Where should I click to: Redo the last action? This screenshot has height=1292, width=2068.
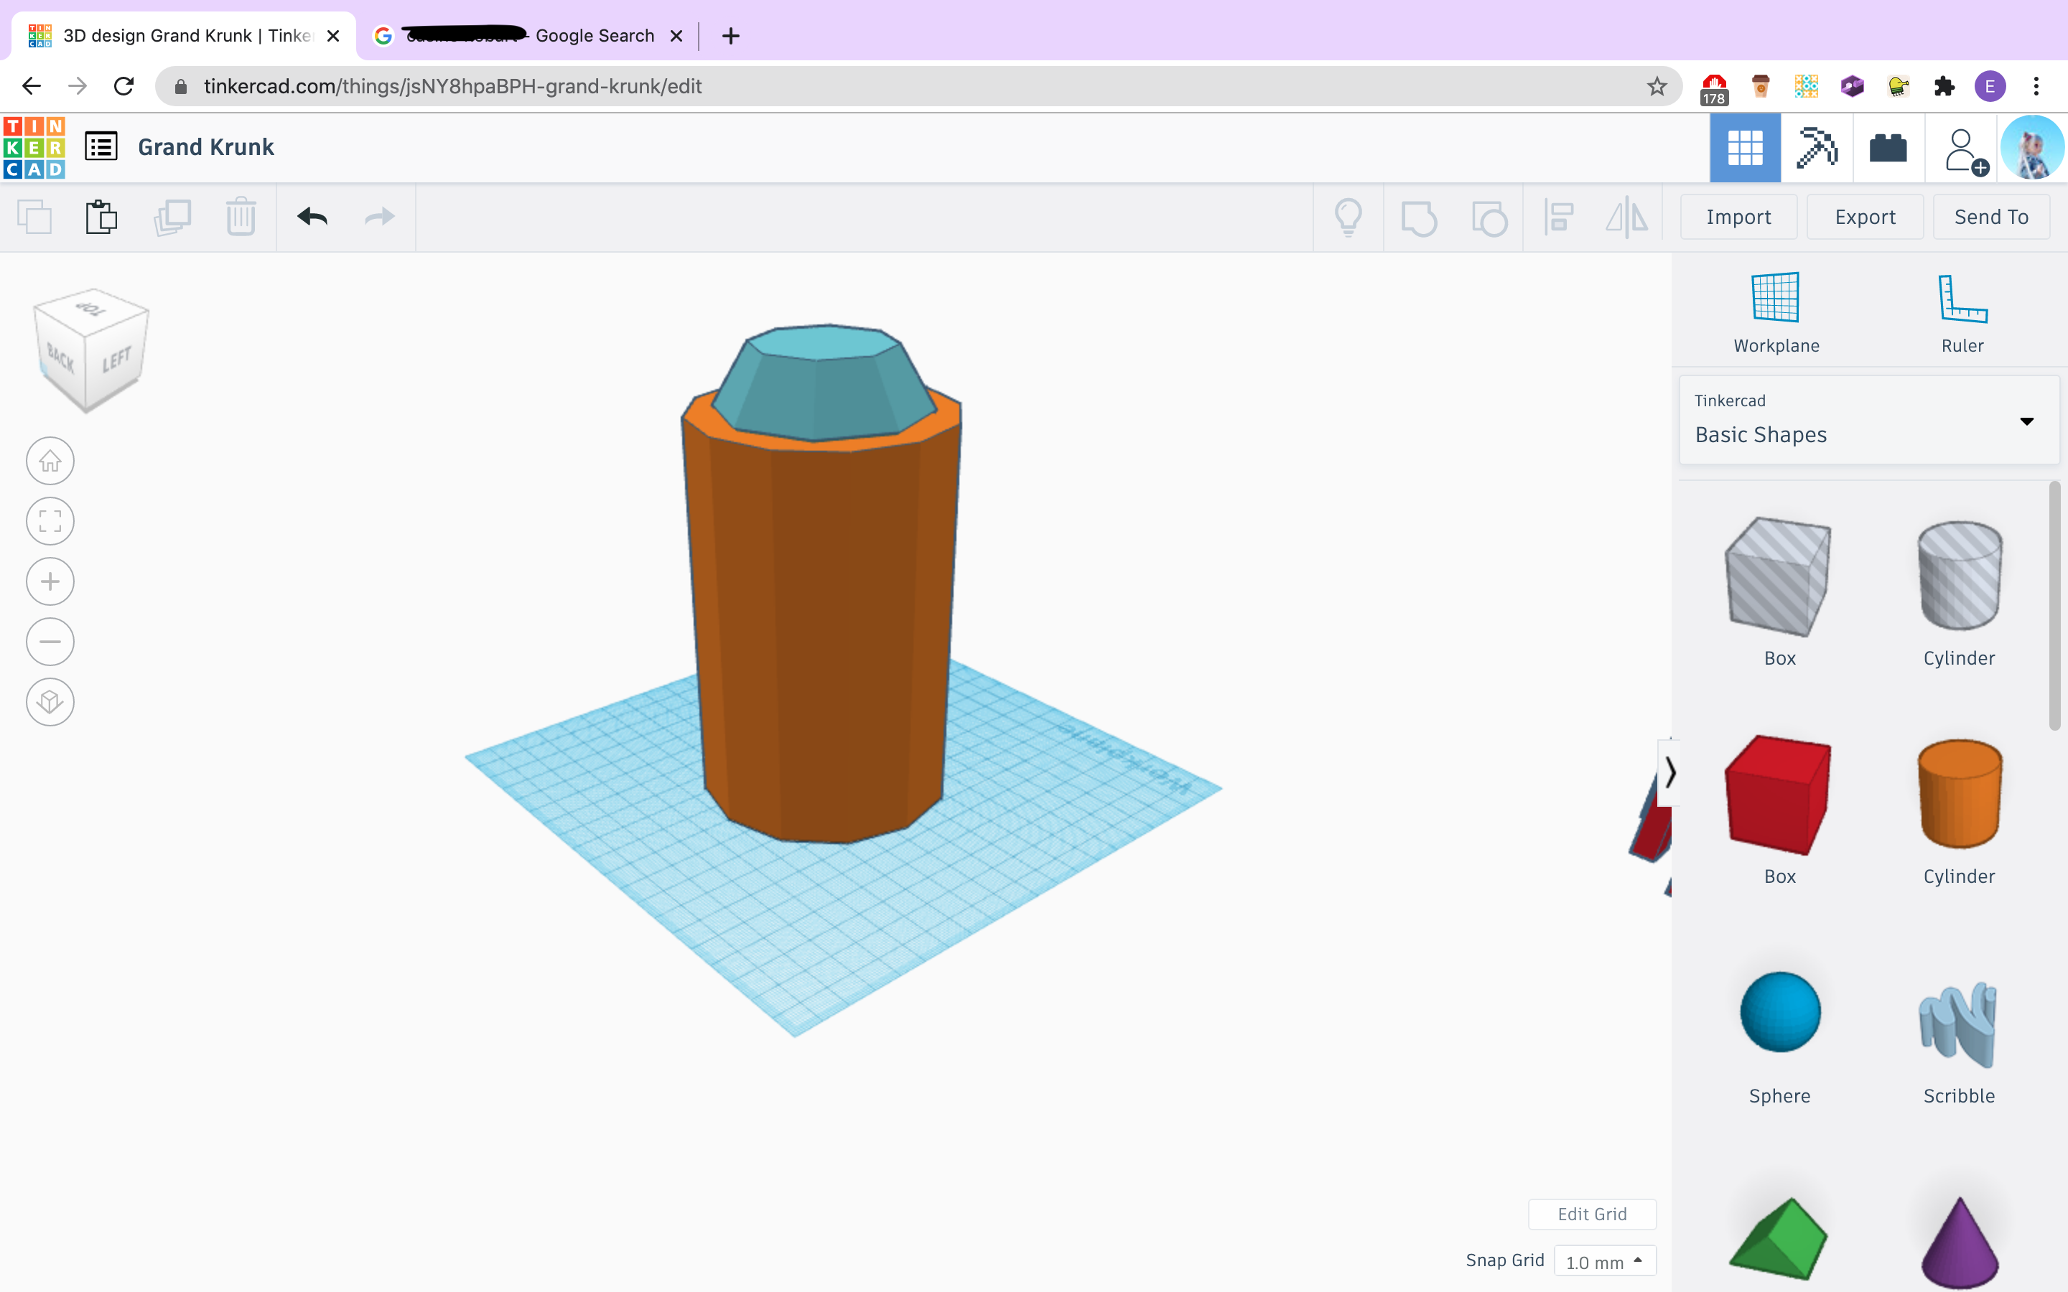[379, 217]
